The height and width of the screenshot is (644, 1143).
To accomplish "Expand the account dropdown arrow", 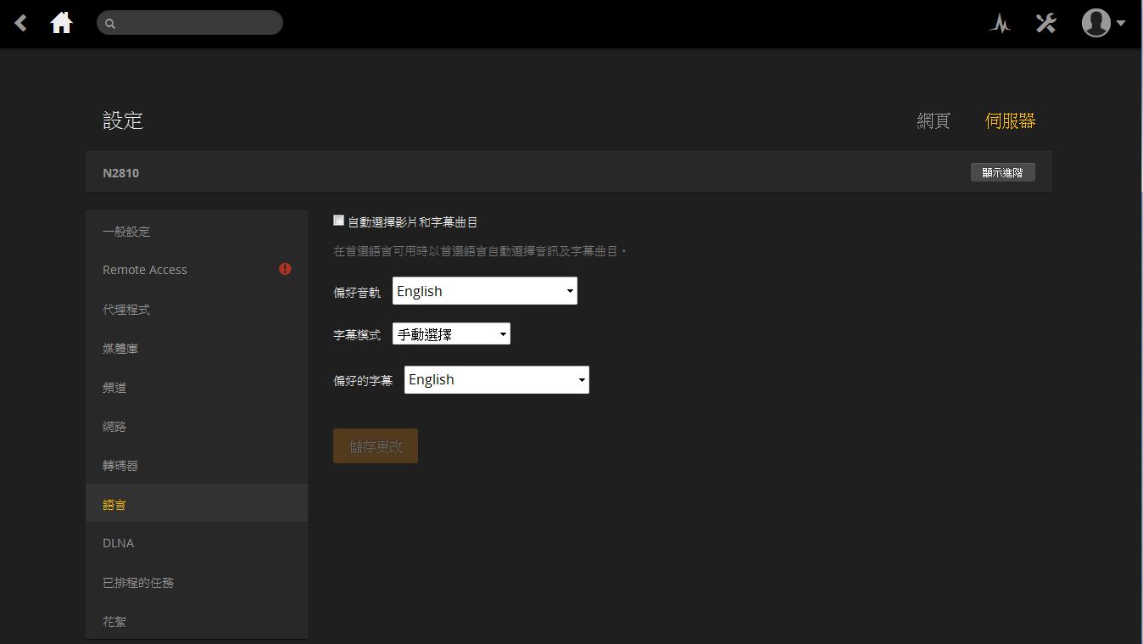I will [1121, 24].
